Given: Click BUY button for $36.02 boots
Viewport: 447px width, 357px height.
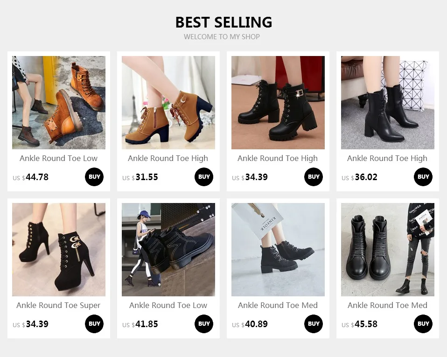Looking at the screenshot, I should coord(423,177).
